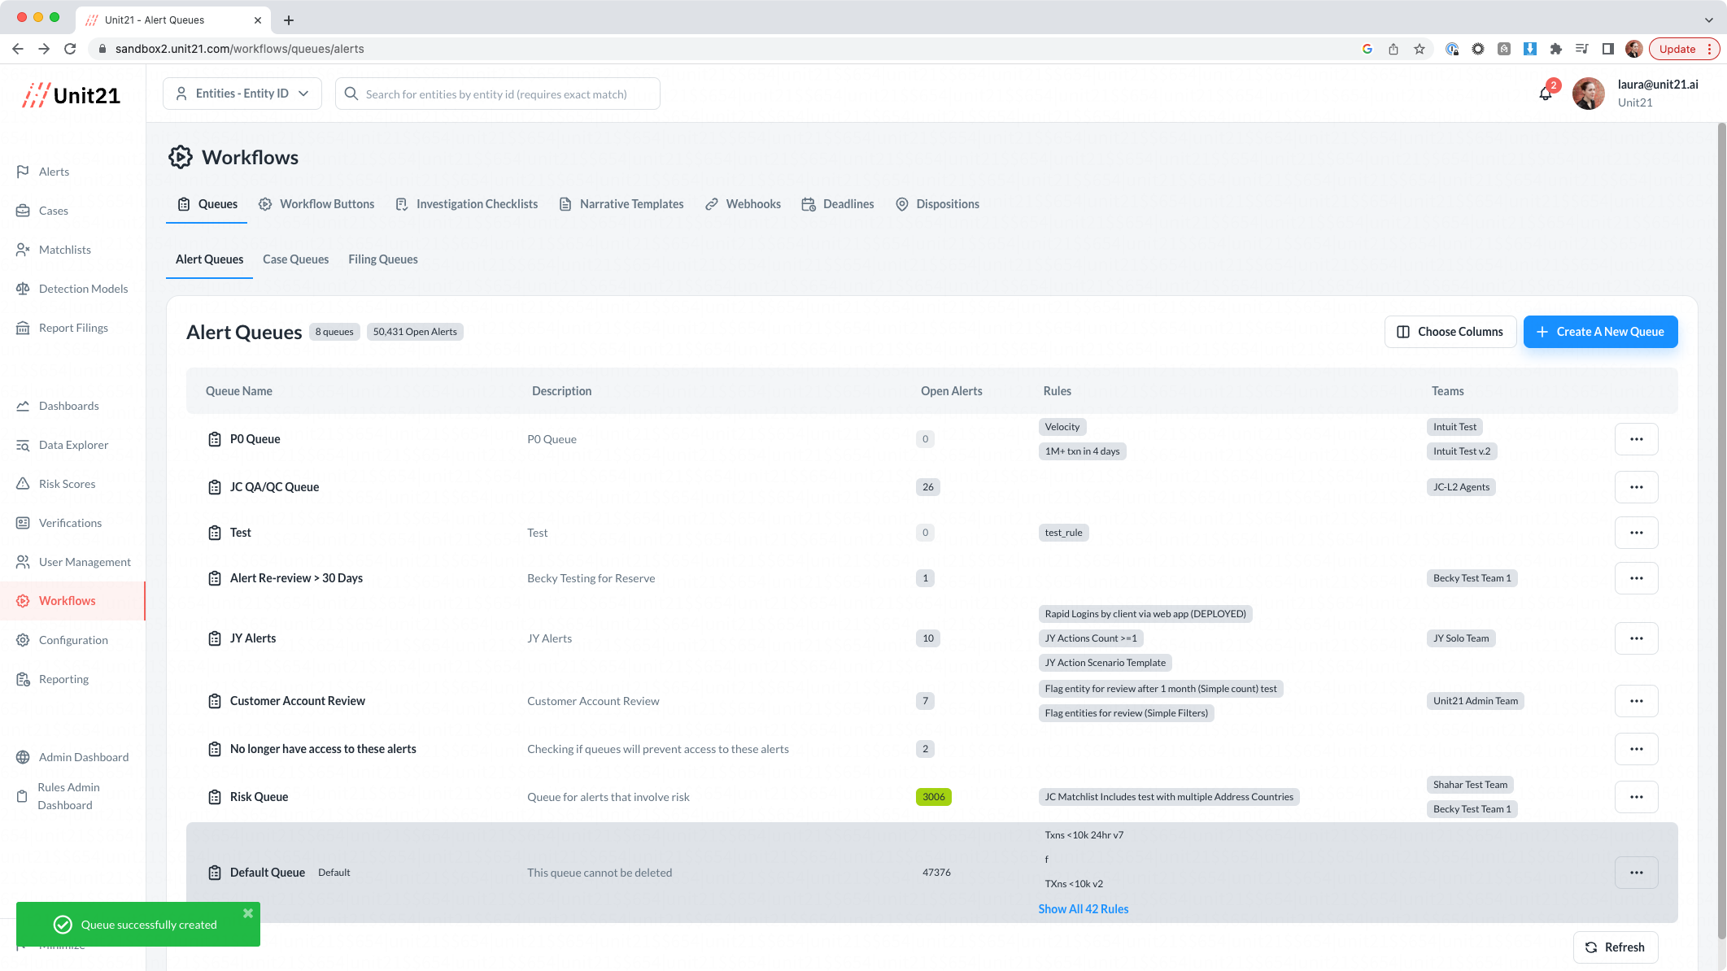Switch to the Case Queues tab

[x=295, y=259]
